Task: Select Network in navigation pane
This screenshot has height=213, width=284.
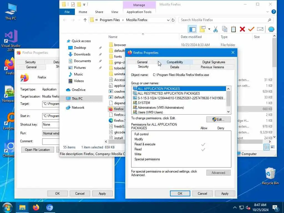Action: click(78, 107)
